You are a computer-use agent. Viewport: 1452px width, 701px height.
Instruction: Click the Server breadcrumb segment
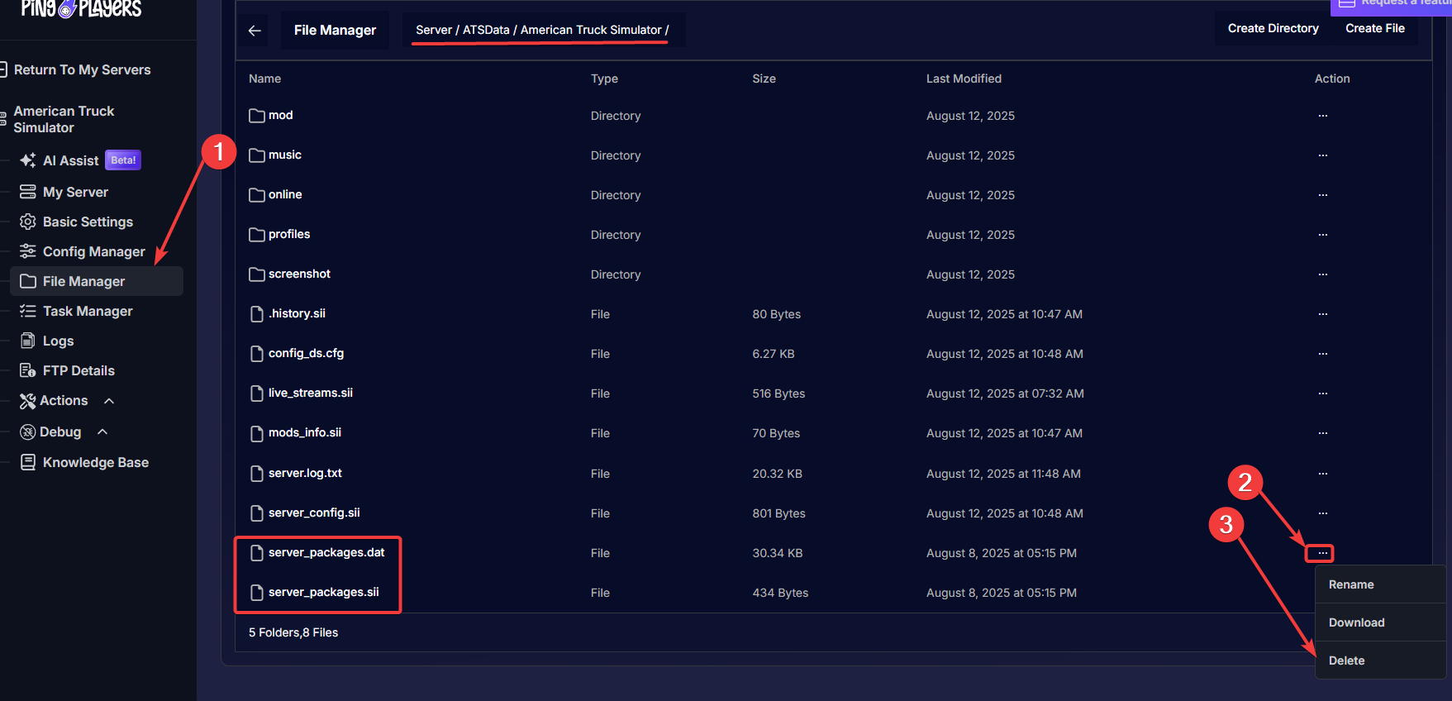pyautogui.click(x=434, y=30)
